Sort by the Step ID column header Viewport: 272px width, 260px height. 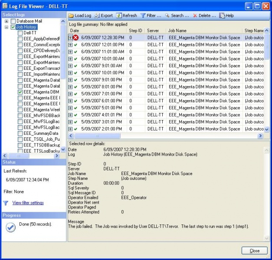tap(136, 31)
